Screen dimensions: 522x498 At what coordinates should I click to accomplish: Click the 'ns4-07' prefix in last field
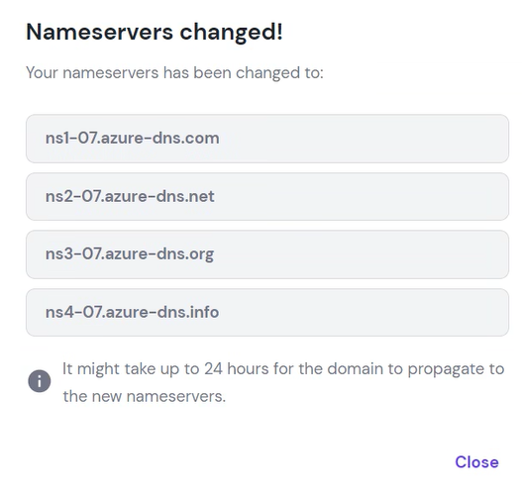[73, 312]
